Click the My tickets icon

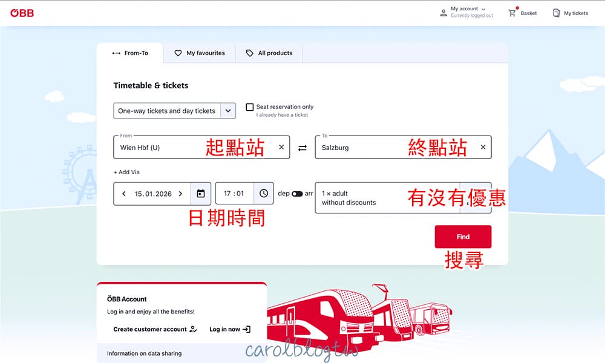point(555,13)
